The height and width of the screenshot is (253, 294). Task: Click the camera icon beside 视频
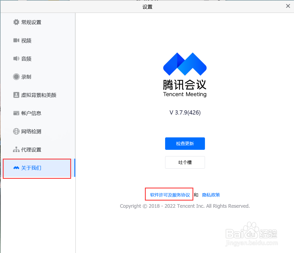(16, 40)
